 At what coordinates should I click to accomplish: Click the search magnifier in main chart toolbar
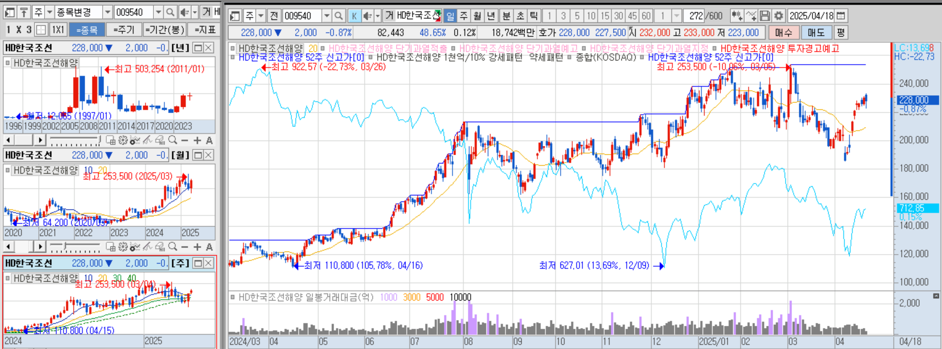pyautogui.click(x=339, y=16)
